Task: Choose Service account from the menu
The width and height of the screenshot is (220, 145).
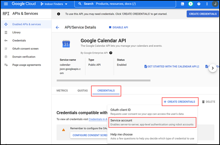Action: pyautogui.click(x=152, y=122)
